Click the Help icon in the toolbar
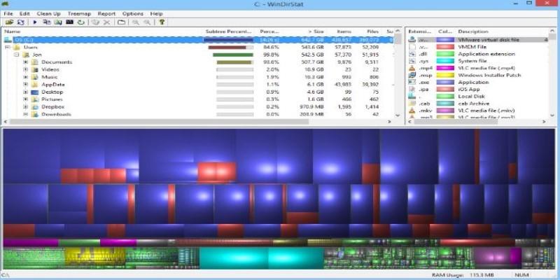560x280 pixels. click(x=162, y=22)
